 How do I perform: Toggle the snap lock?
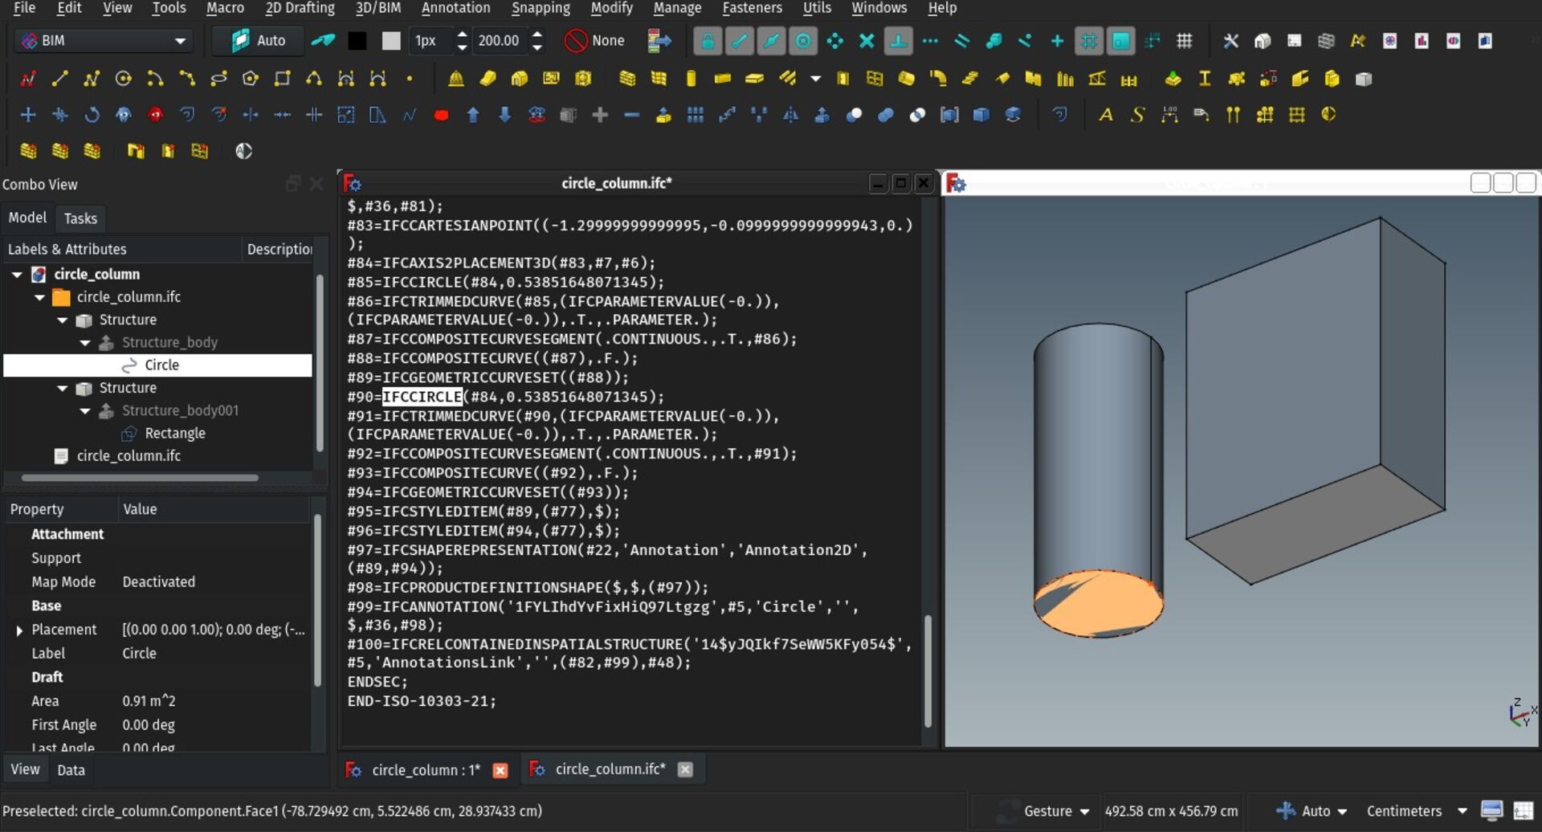[x=708, y=40]
